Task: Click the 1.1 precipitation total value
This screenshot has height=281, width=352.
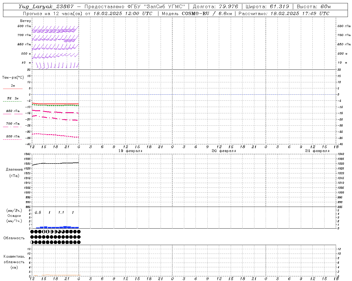Action: (61, 213)
